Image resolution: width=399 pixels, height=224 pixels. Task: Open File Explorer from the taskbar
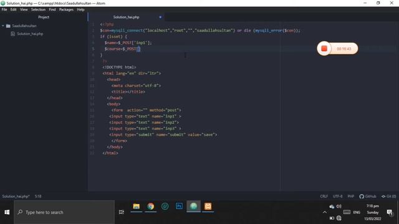[137, 206]
